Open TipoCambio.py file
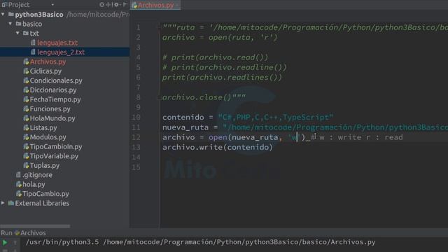 tap(45, 193)
